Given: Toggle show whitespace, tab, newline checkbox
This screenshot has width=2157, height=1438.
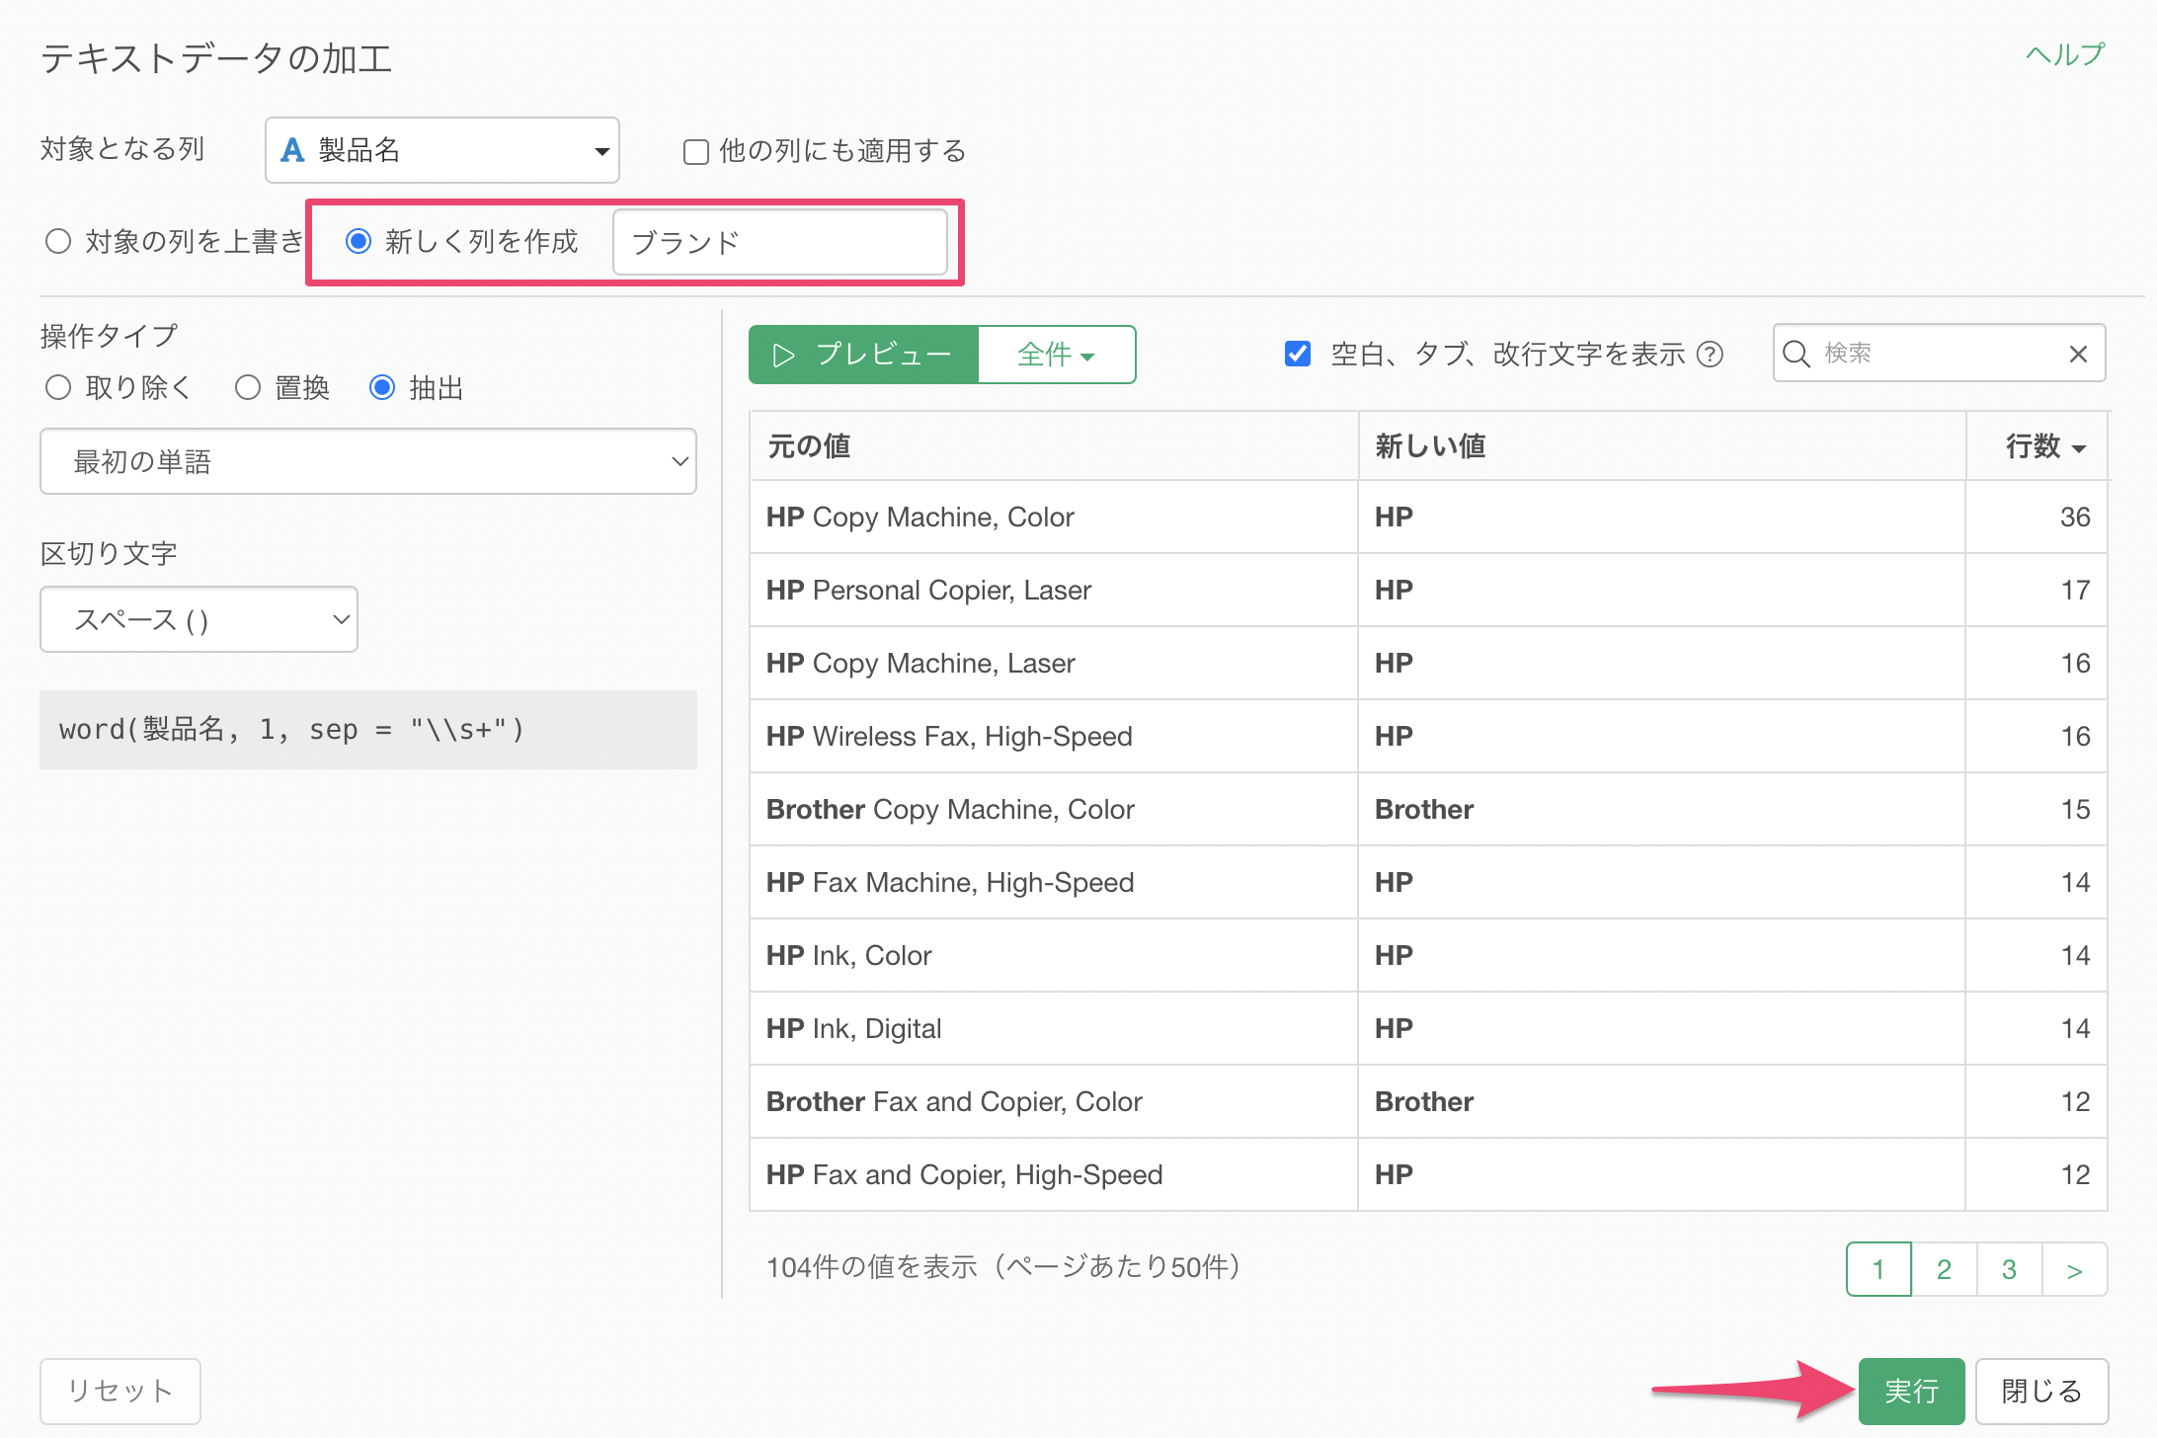Looking at the screenshot, I should [x=1298, y=354].
